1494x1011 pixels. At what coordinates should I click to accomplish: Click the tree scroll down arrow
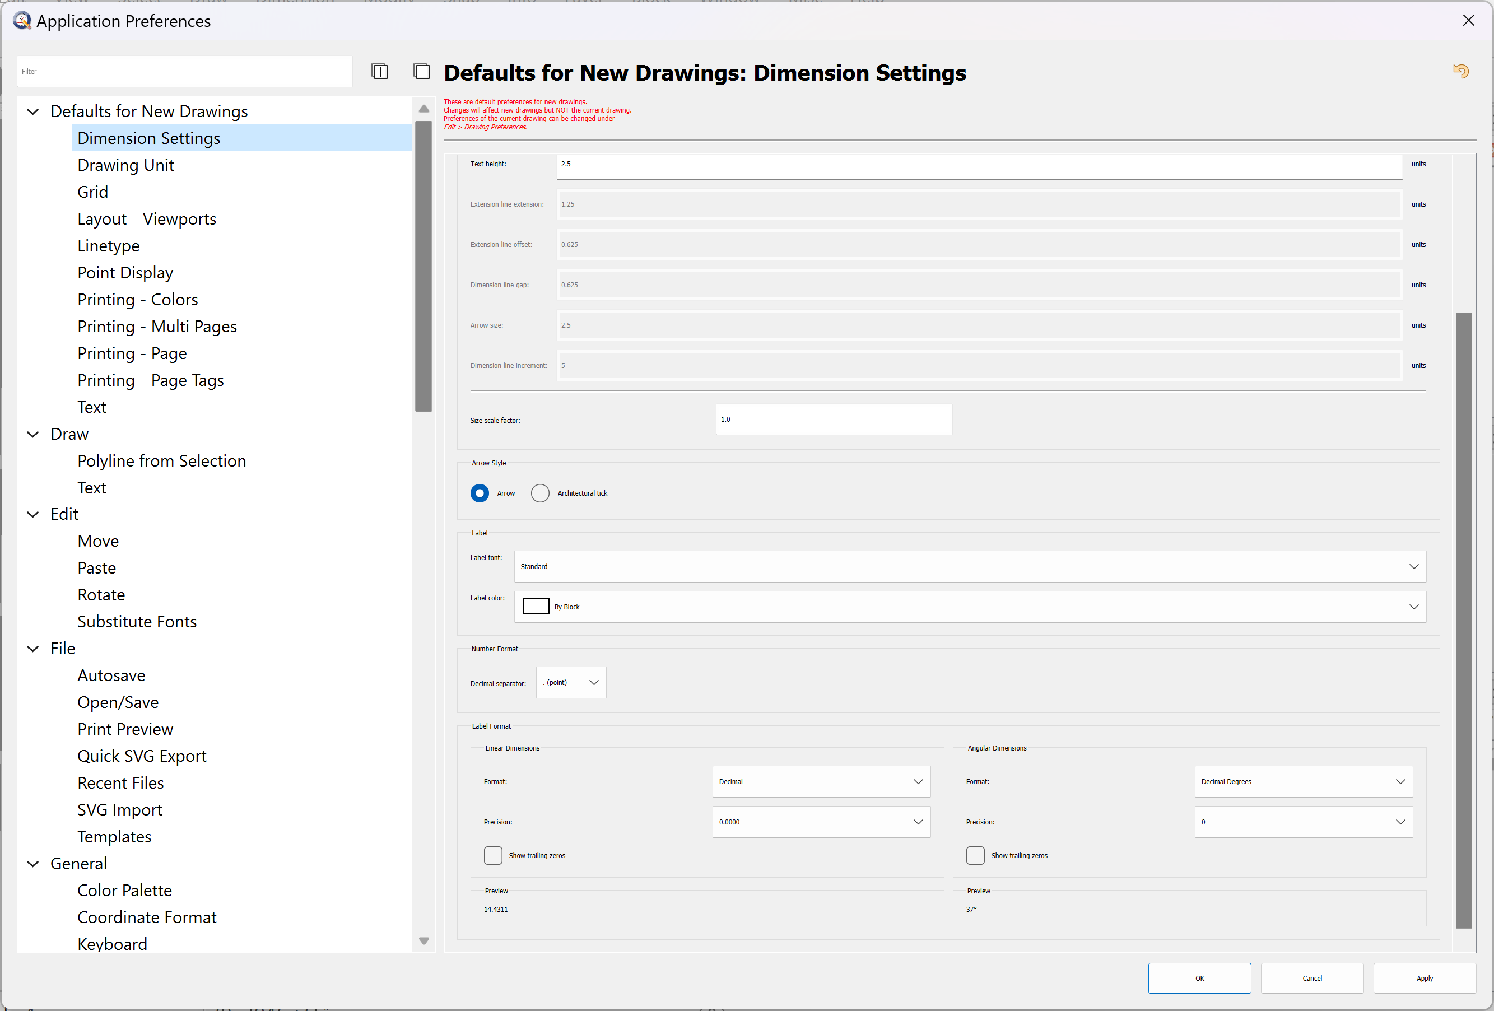423,940
